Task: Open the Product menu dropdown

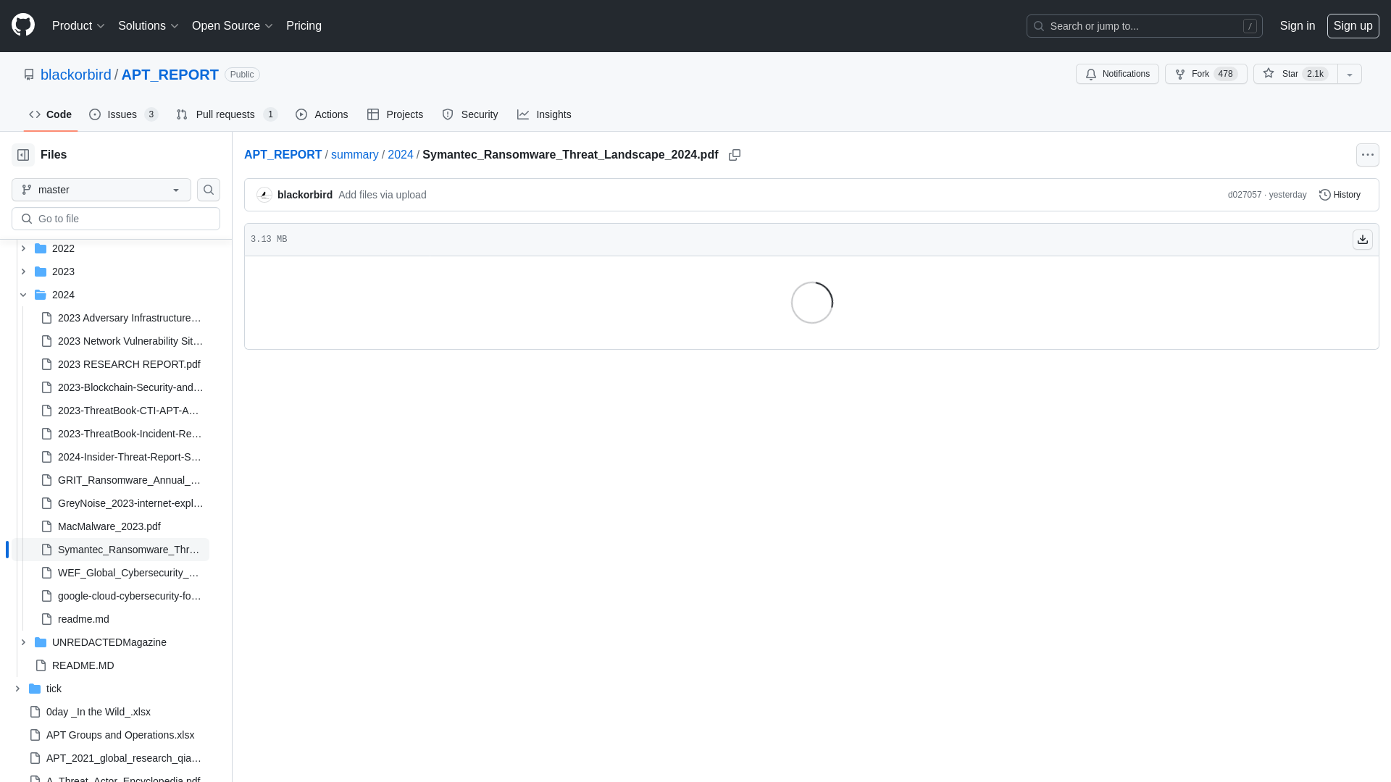Action: (78, 26)
